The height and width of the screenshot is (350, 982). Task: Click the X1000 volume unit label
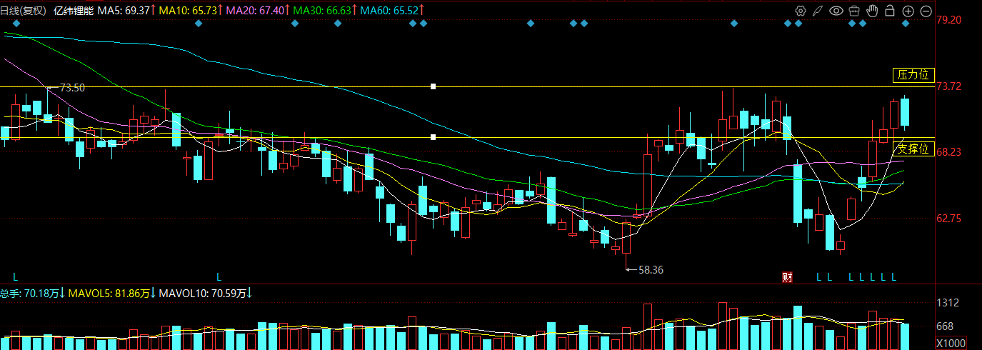tap(951, 343)
